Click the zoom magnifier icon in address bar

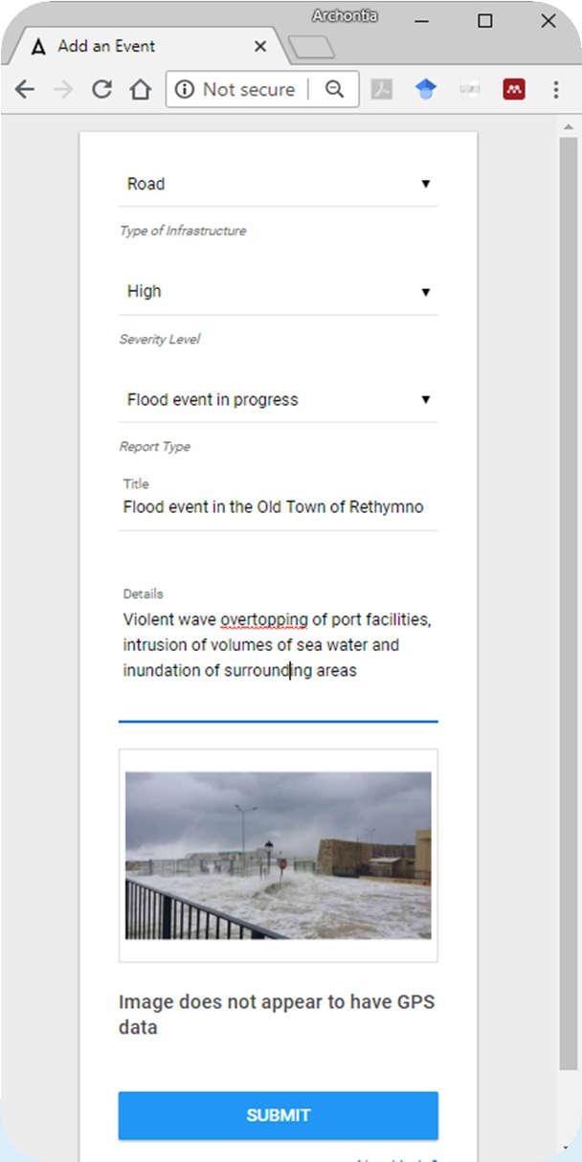tap(334, 89)
